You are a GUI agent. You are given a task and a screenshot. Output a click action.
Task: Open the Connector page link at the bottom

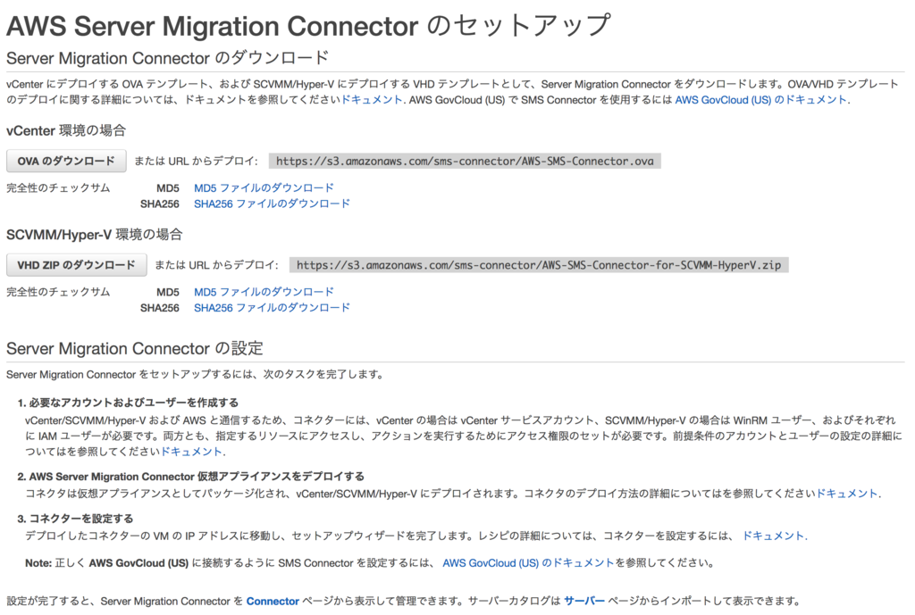pyautogui.click(x=272, y=601)
